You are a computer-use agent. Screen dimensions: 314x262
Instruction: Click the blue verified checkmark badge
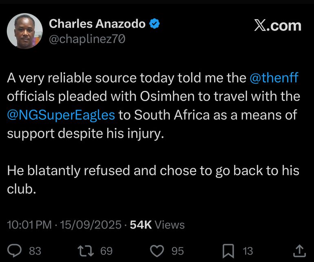tap(155, 24)
